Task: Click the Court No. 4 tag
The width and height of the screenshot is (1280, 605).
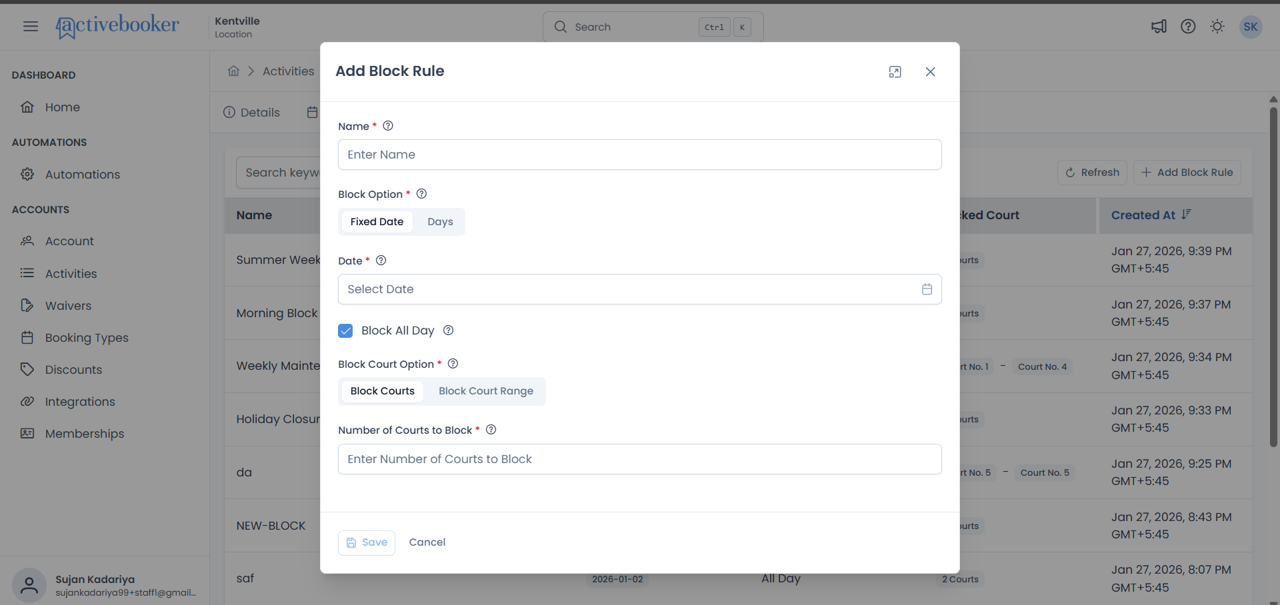Action: point(1042,366)
